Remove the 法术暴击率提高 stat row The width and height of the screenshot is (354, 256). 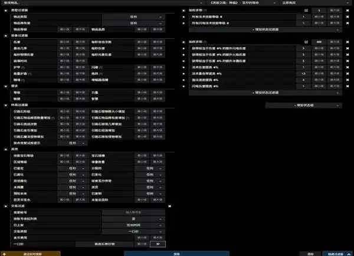348,74
